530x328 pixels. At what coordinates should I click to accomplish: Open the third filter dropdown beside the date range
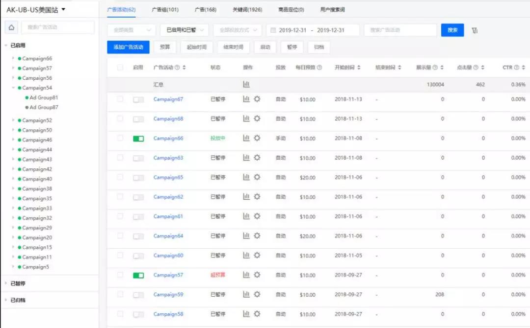(238, 30)
